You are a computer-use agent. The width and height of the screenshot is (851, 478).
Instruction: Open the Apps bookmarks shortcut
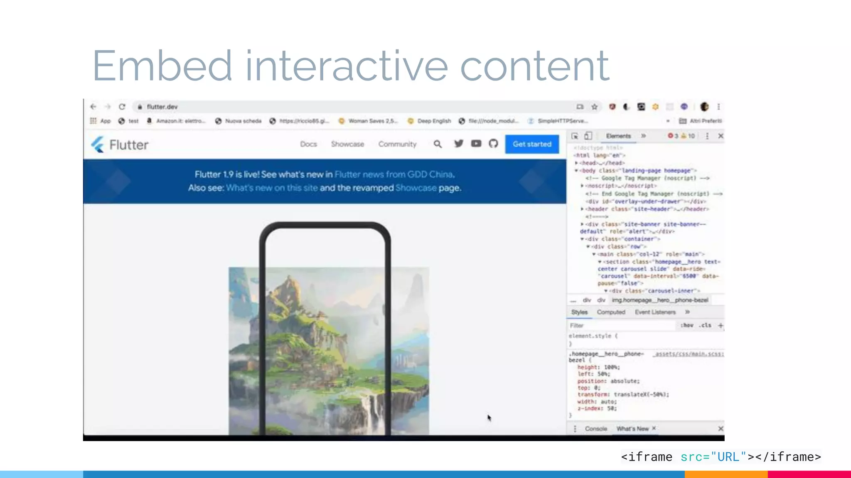pyautogui.click(x=100, y=121)
